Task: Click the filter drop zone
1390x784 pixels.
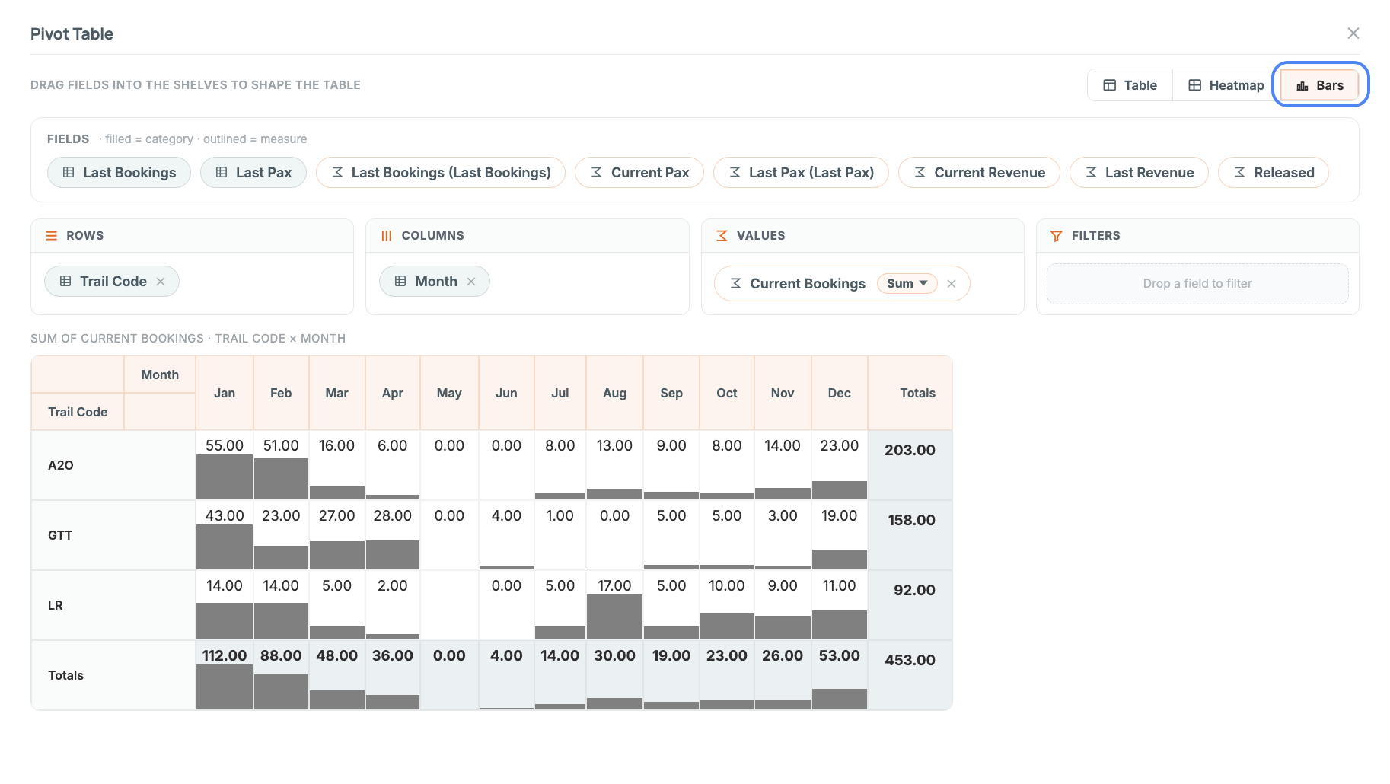Action: coord(1197,284)
